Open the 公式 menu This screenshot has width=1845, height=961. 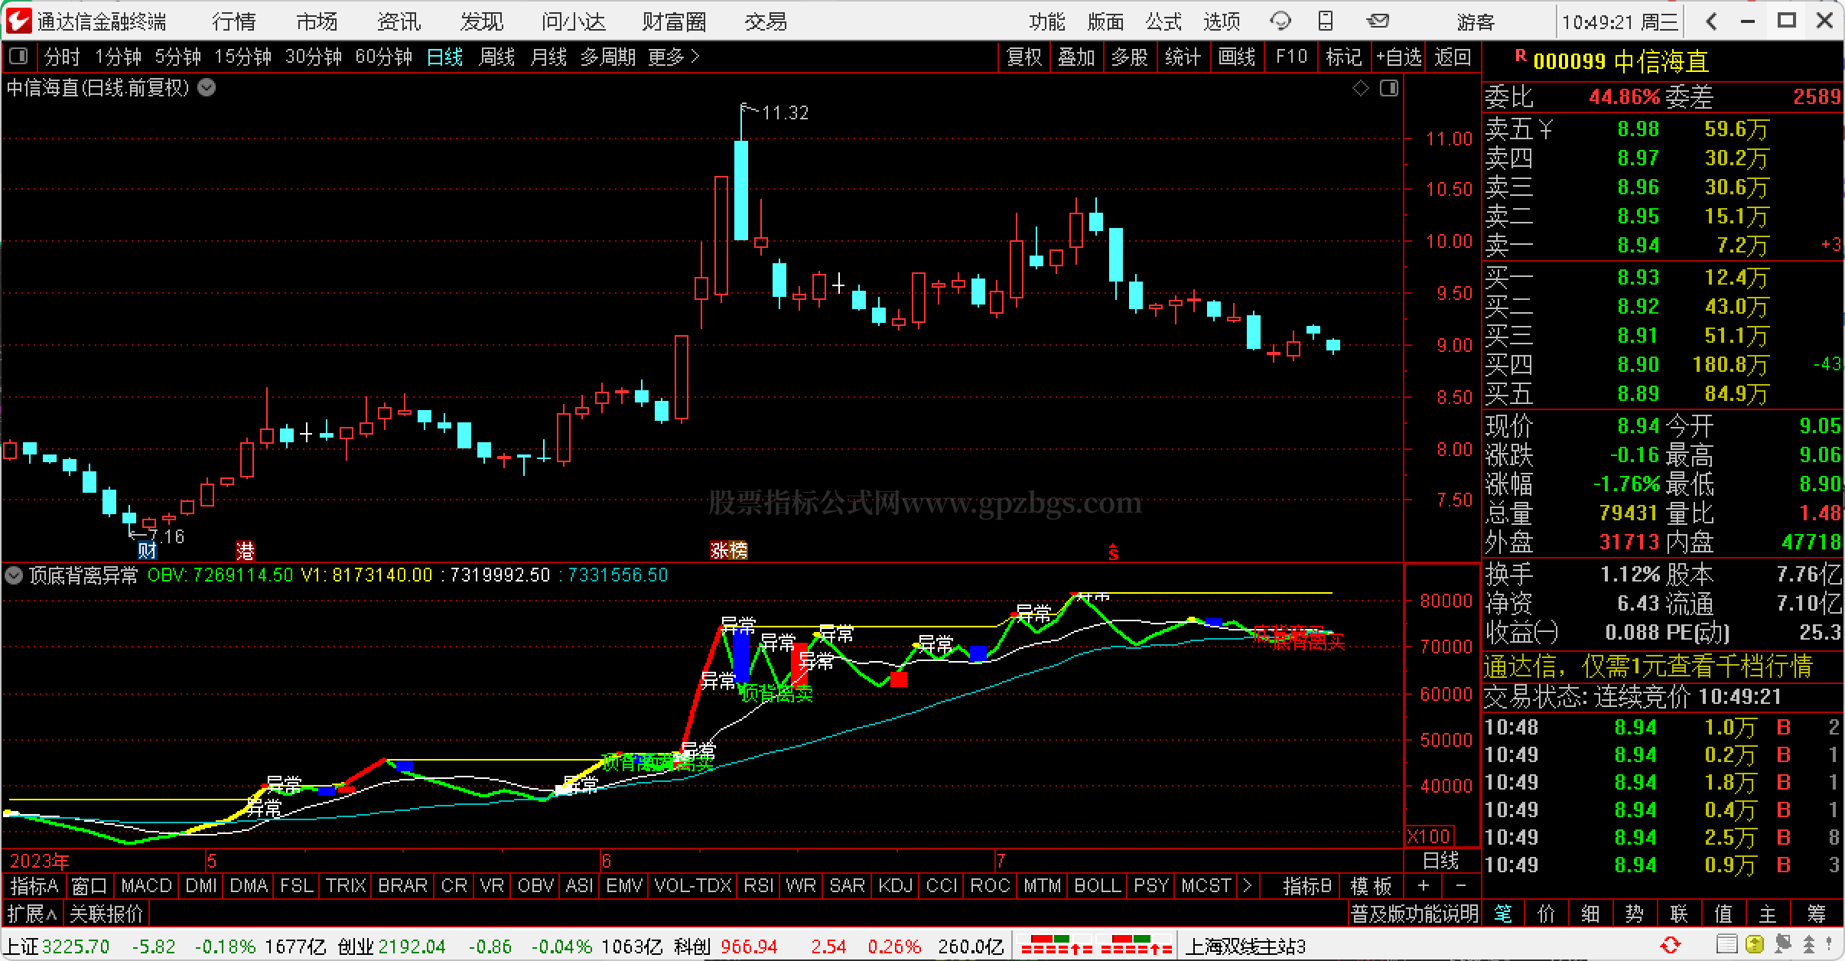click(1163, 21)
